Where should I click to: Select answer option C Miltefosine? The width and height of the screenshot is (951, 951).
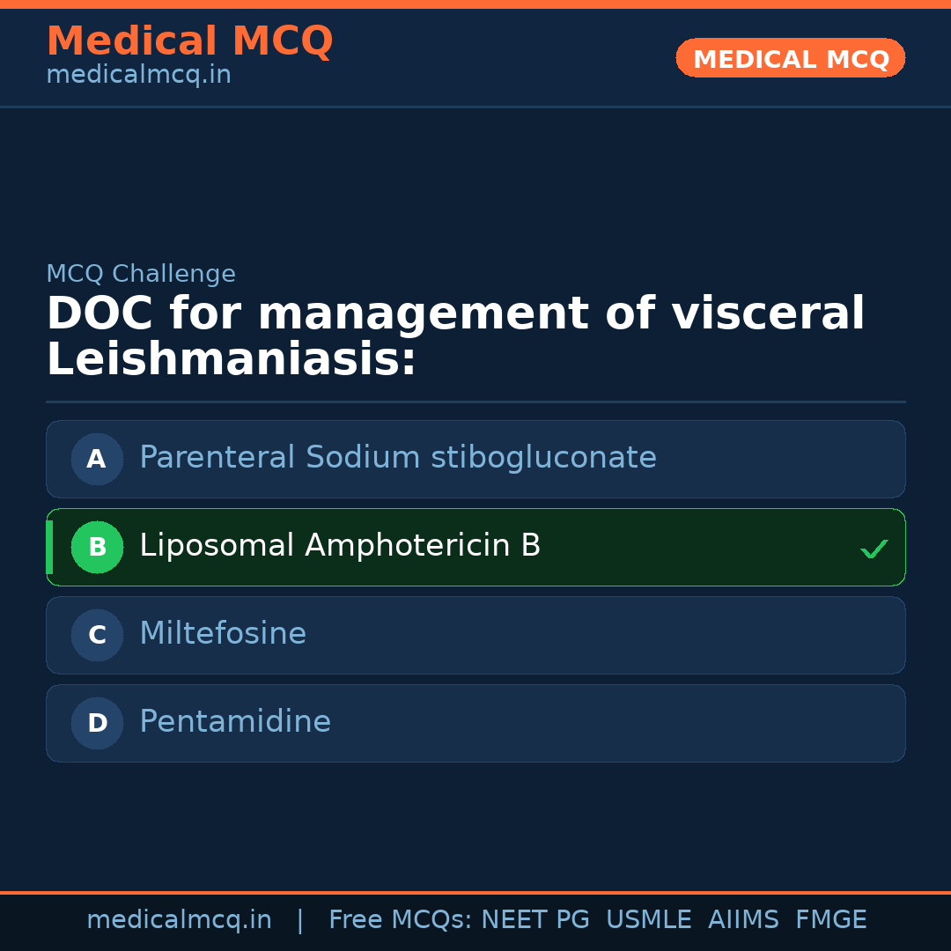(475, 635)
